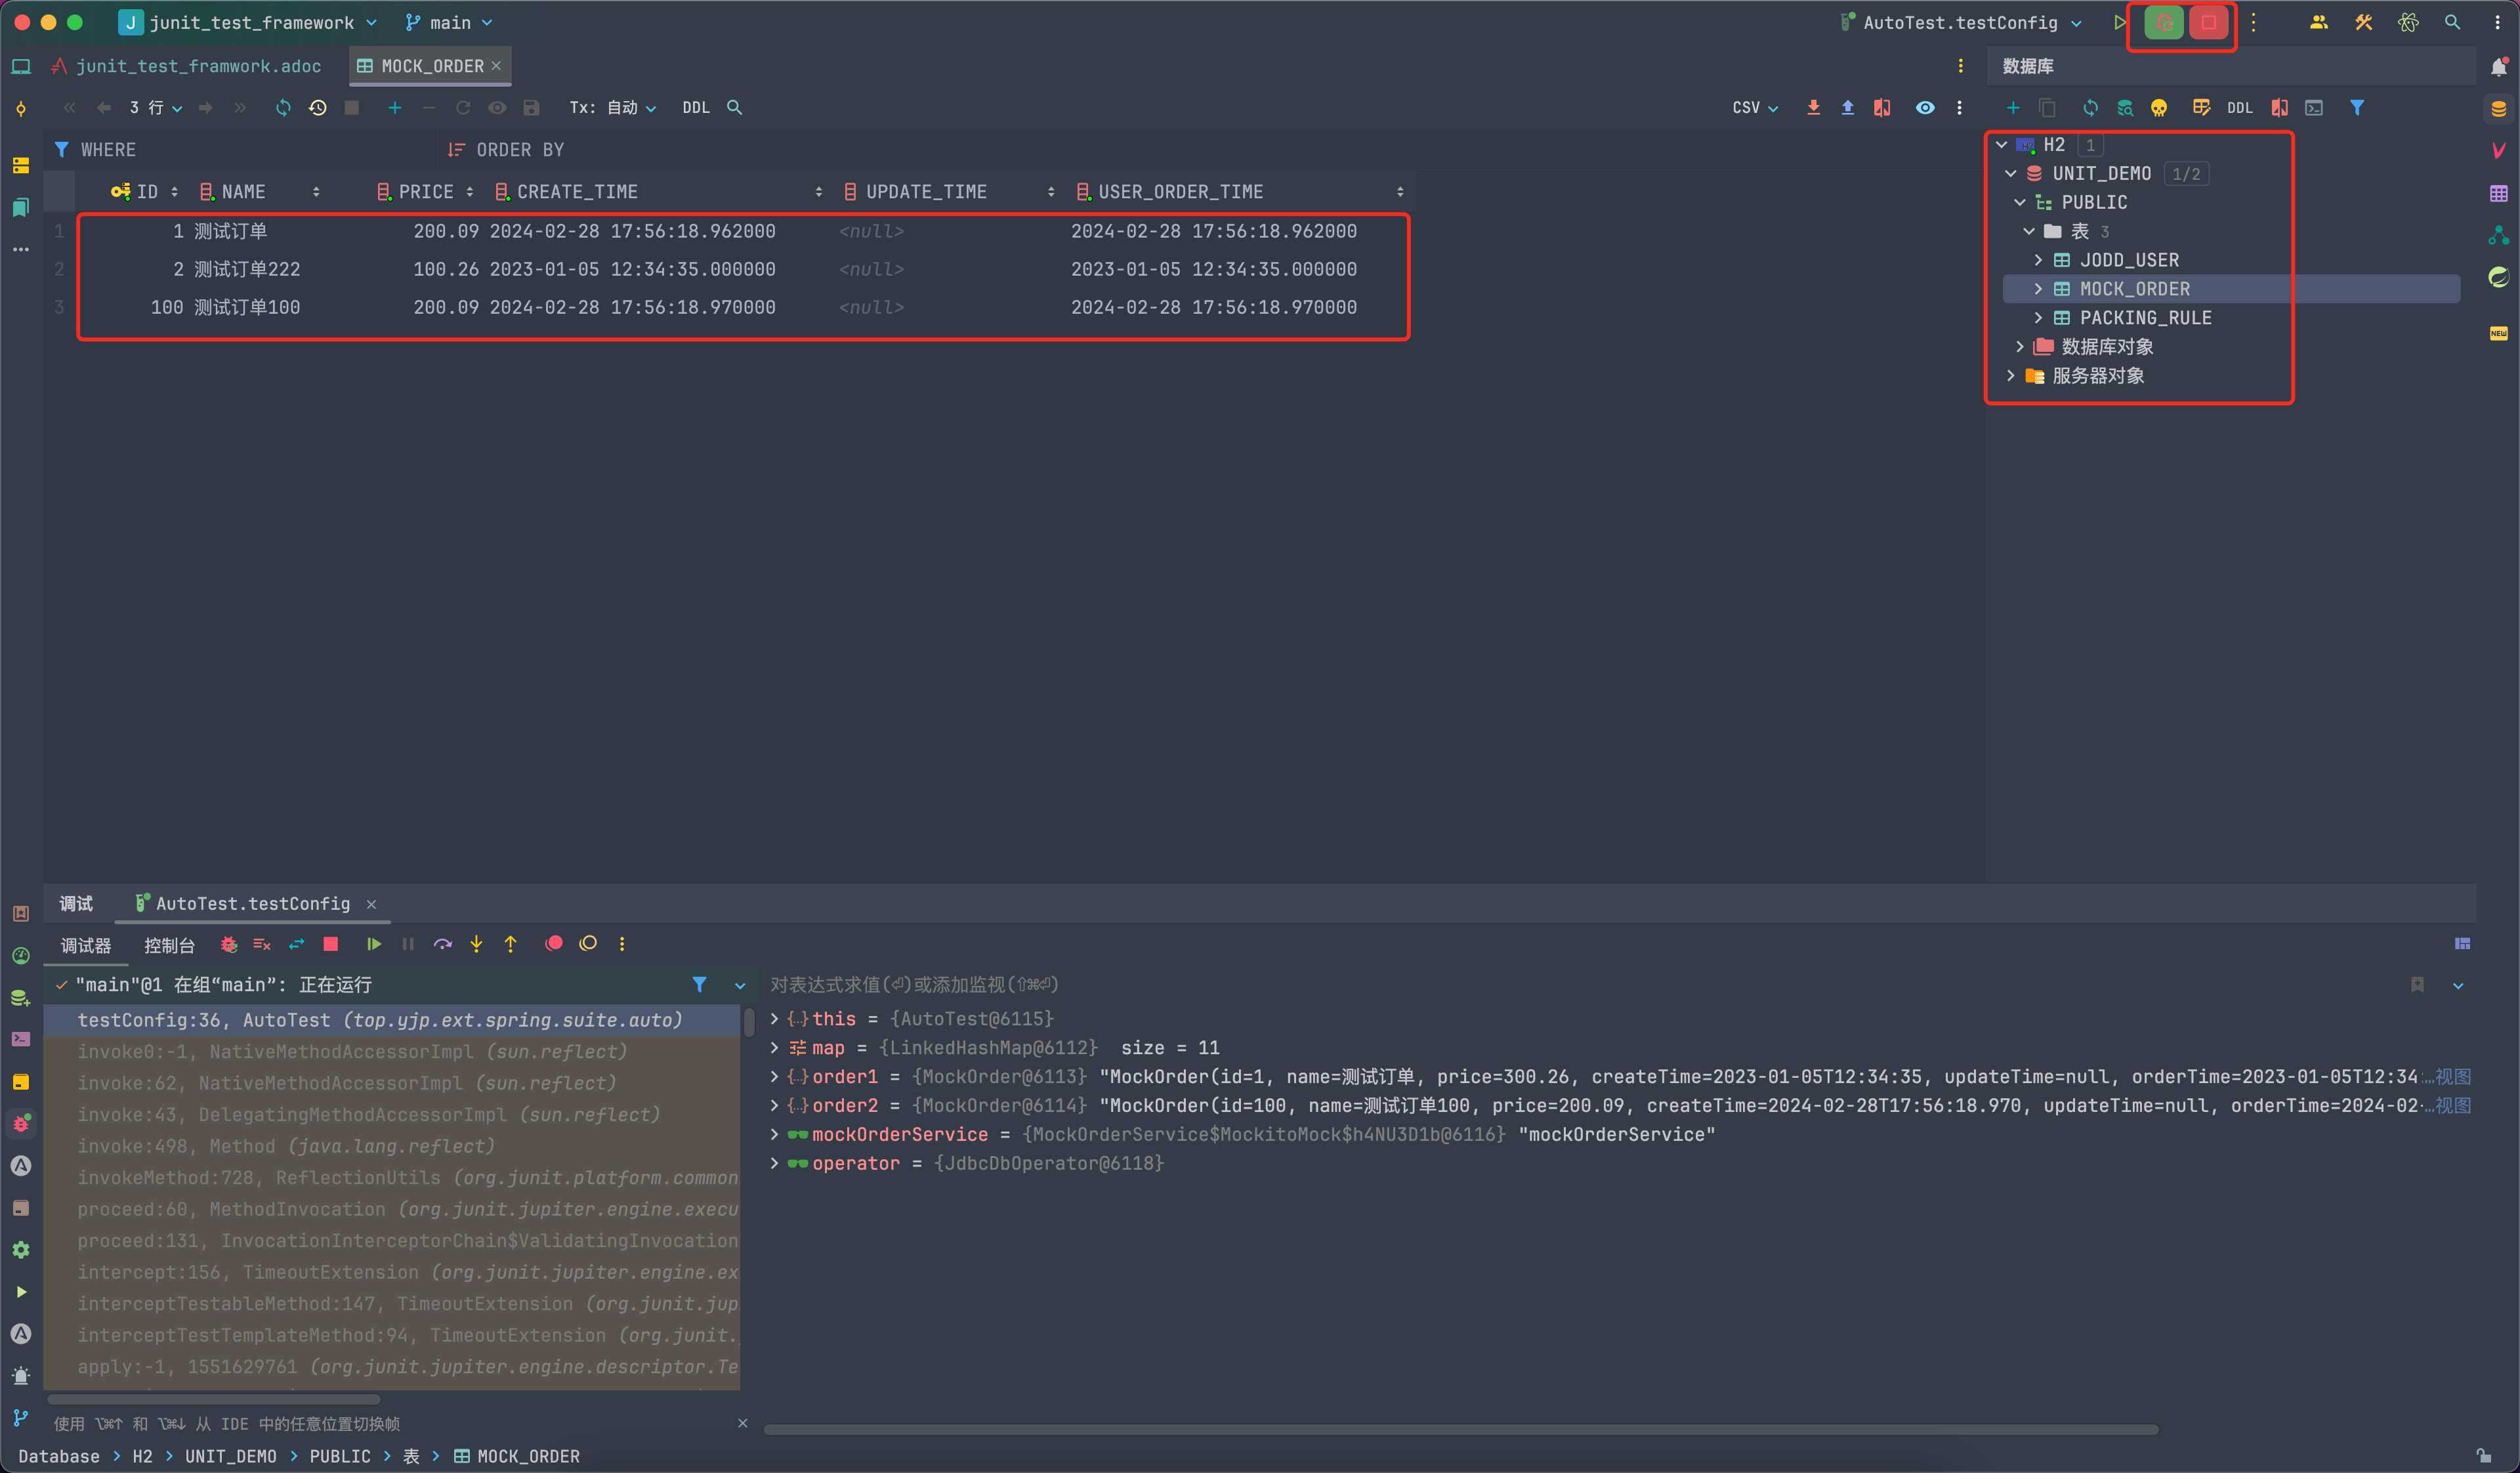Viewport: 2520px width, 1473px height.
Task: Click the step over debugger icon
Action: [442, 944]
